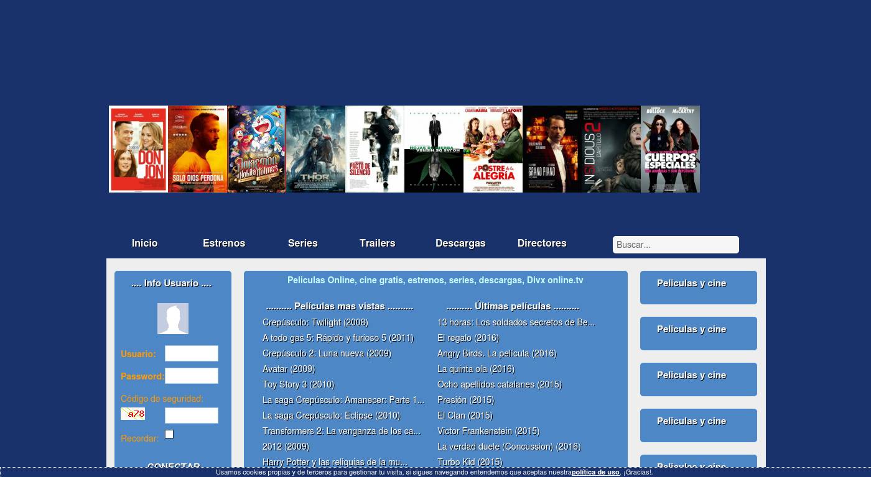Select the Doraemon movie poster
Screen dimensions: 871x477
pos(256,149)
